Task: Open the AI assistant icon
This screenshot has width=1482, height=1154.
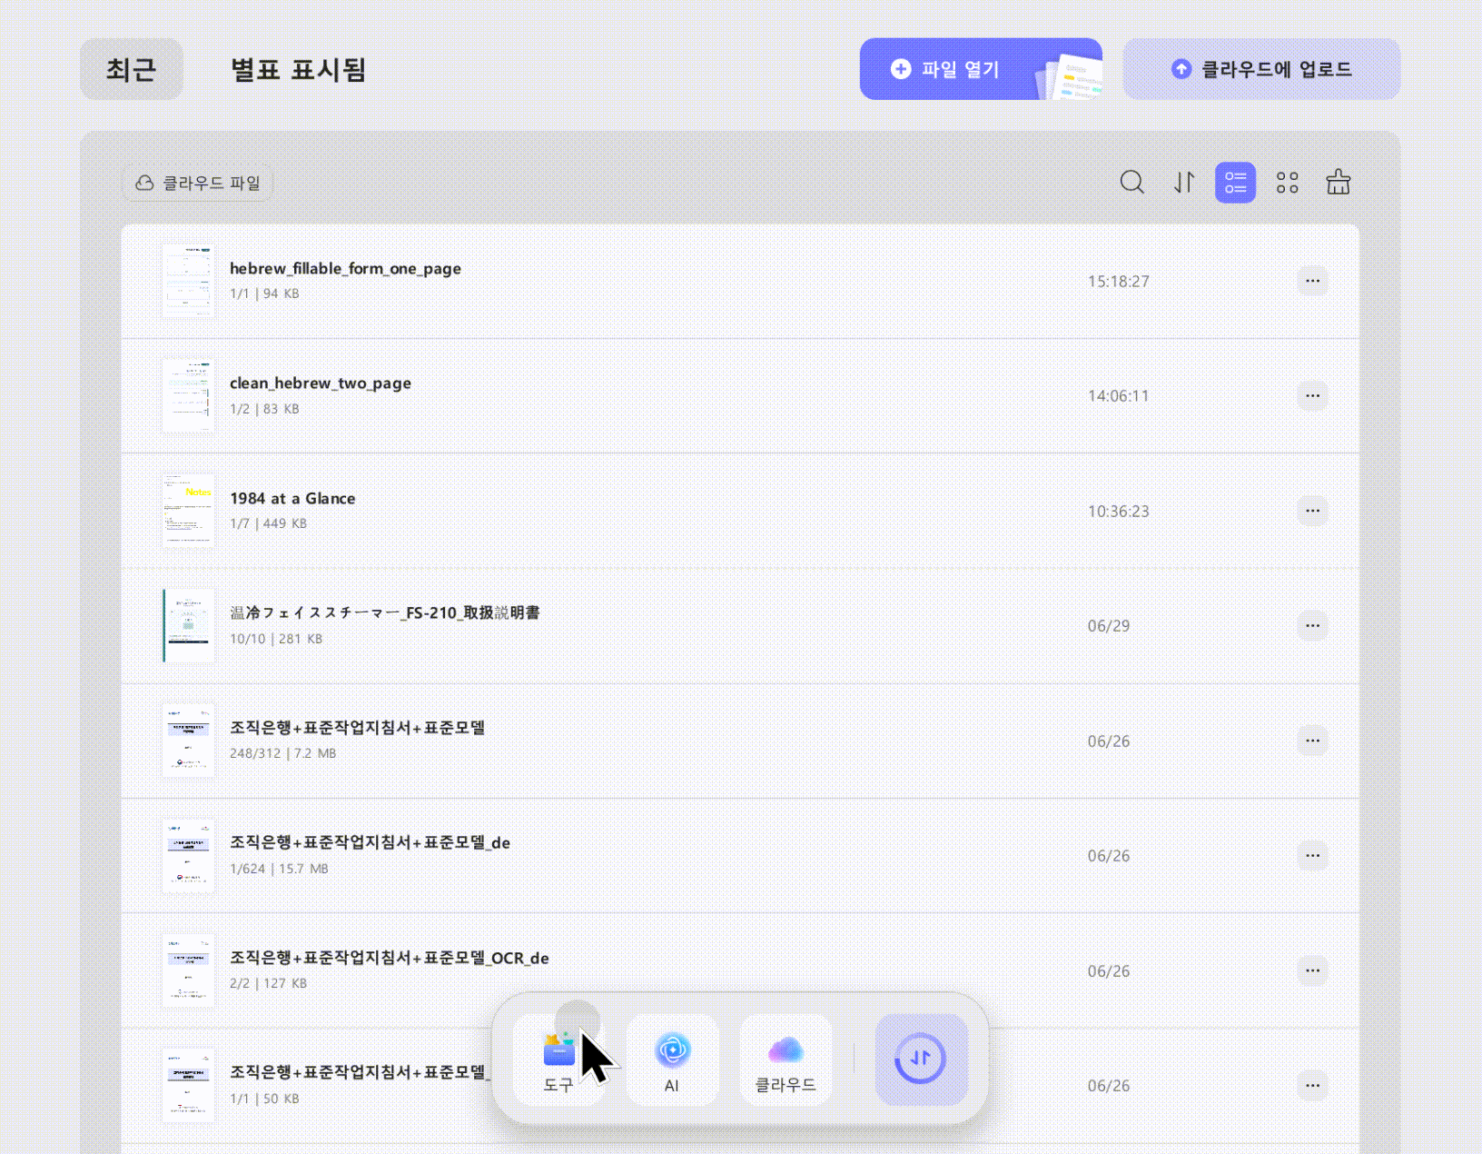Action: (x=672, y=1060)
